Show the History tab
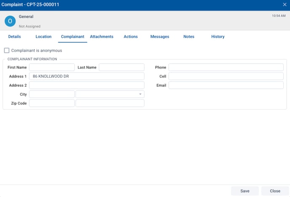 coord(218,37)
